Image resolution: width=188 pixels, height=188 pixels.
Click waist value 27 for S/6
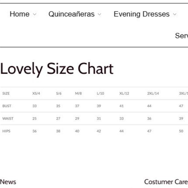coord(58,118)
